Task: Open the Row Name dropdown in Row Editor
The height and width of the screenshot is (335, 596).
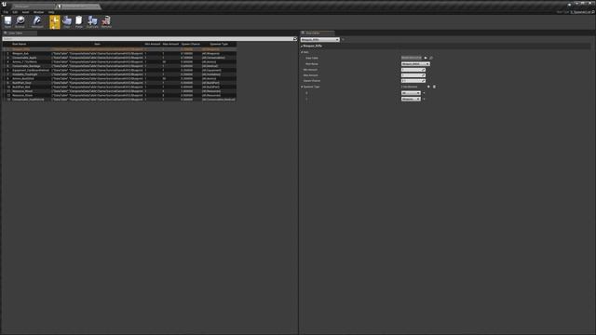Action: click(415, 64)
